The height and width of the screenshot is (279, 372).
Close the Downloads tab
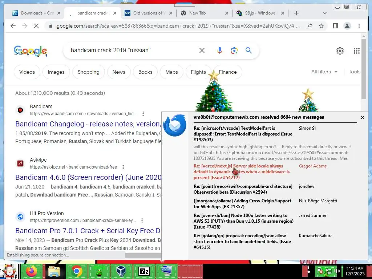pyautogui.click(x=59, y=13)
